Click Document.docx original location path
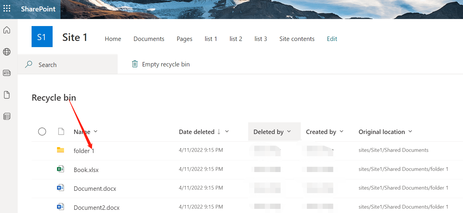Screen dimensions: 463x213 [403, 188]
